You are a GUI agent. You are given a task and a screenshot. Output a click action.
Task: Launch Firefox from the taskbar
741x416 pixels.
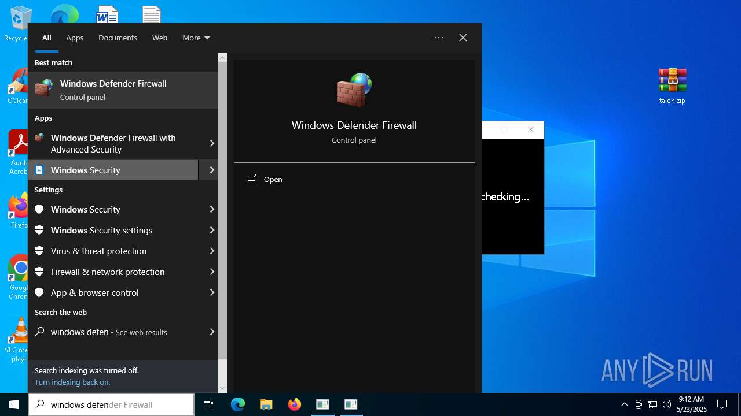coord(295,404)
